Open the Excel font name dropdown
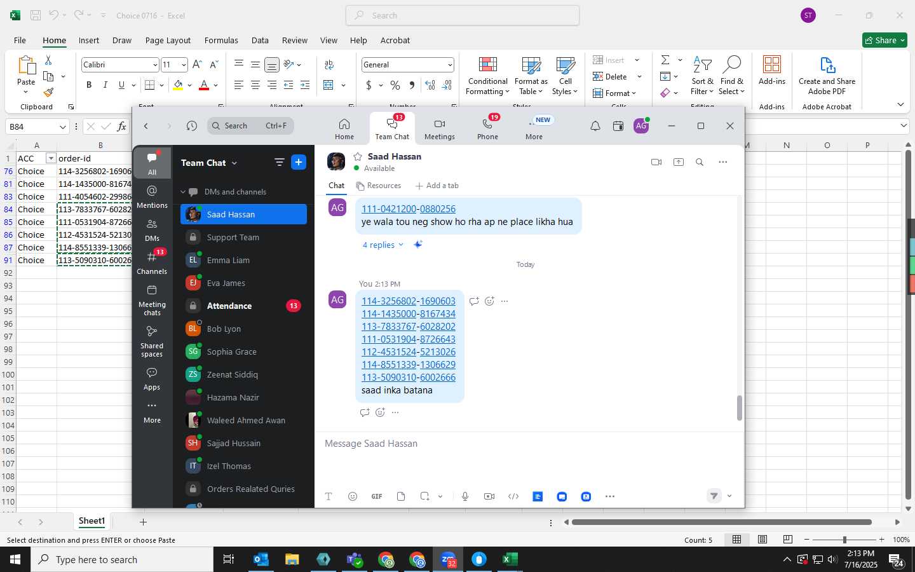The height and width of the screenshot is (572, 915). coord(155,65)
